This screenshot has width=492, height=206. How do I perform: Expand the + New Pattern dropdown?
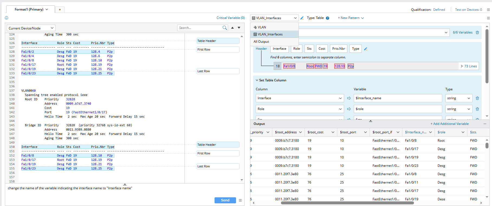[351, 18]
